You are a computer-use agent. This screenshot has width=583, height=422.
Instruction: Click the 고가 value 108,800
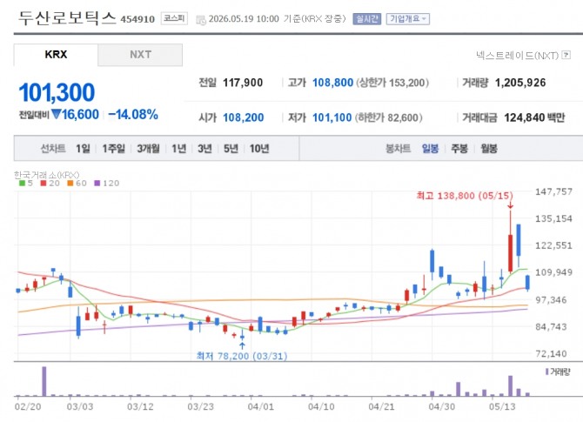pyautogui.click(x=332, y=83)
